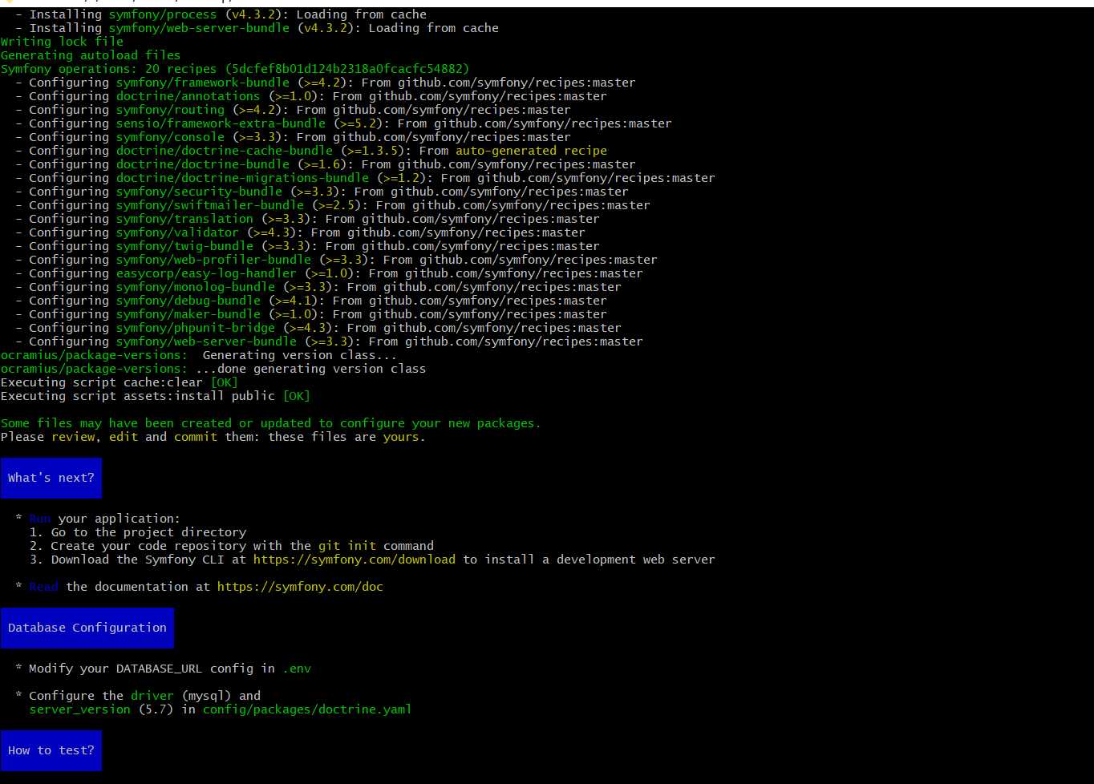1094x784 pixels.
Task: Click symfony/security-bundle package name
Action: point(199,192)
